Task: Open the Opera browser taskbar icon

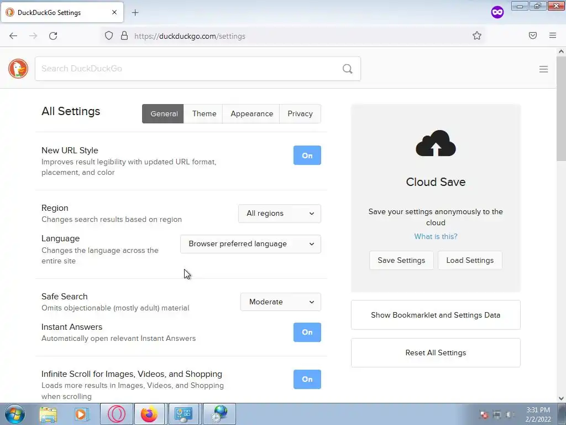Action: (117, 414)
